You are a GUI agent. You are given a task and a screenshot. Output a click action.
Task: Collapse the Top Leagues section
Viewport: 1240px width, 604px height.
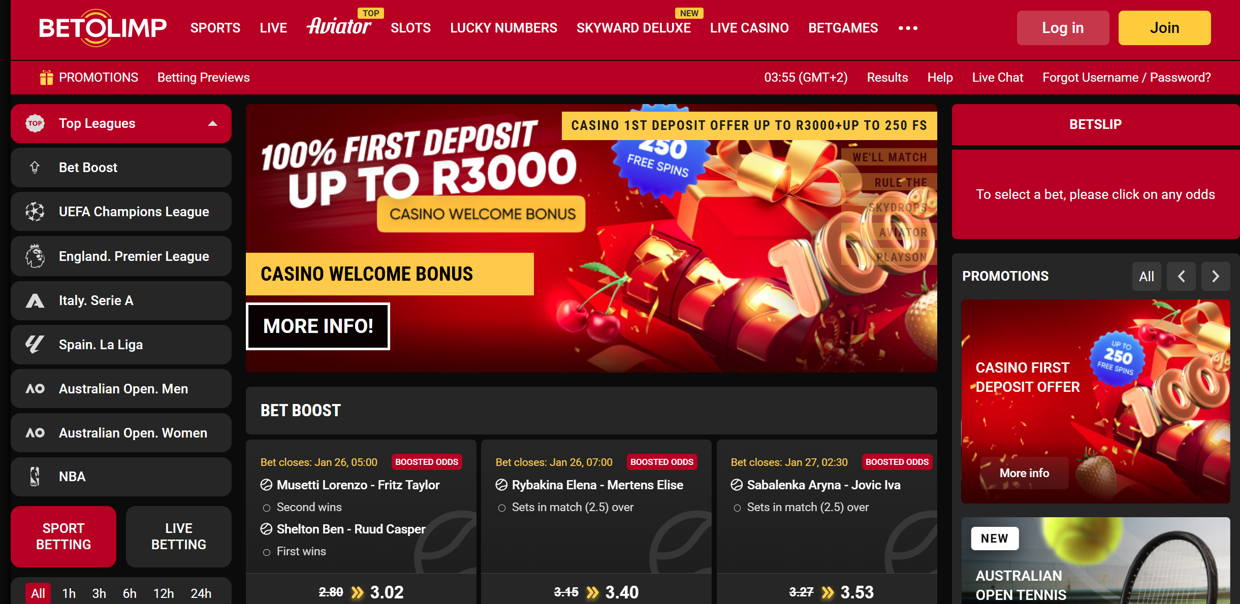[x=213, y=123]
